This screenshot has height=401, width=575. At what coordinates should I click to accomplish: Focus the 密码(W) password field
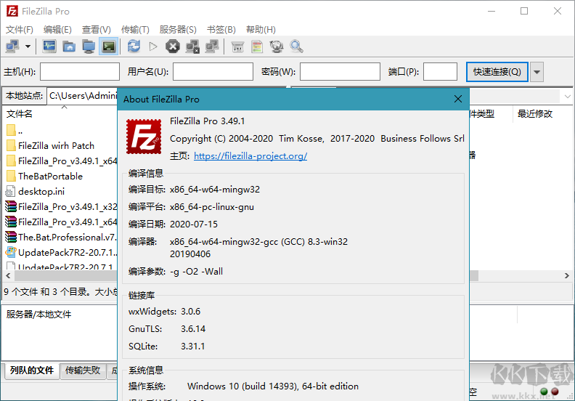pos(340,71)
